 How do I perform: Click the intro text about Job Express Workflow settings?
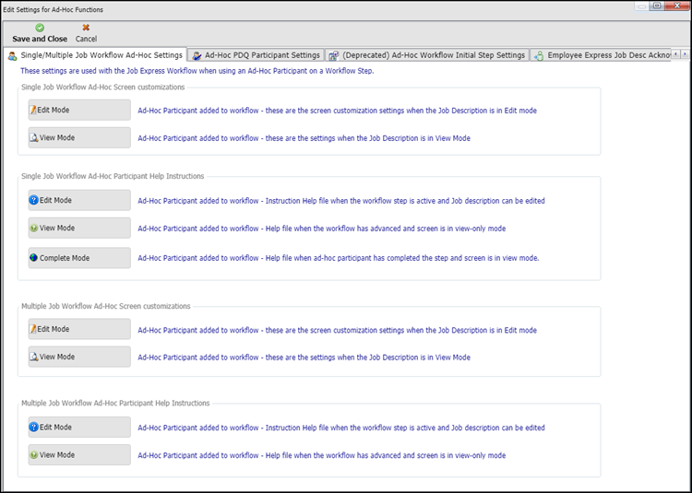[x=197, y=70]
